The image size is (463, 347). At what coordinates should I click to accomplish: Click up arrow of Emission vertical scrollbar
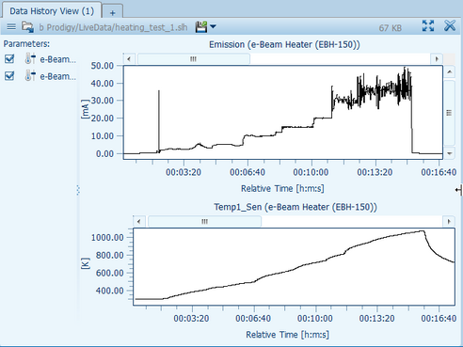point(450,71)
